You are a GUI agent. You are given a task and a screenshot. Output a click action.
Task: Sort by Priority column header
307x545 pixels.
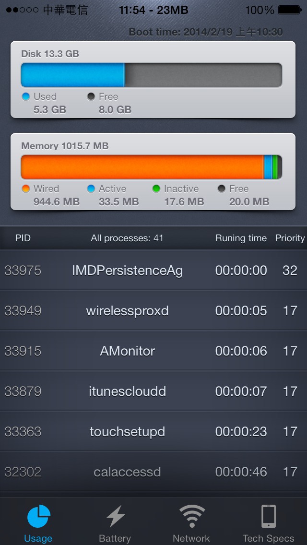pos(290,238)
